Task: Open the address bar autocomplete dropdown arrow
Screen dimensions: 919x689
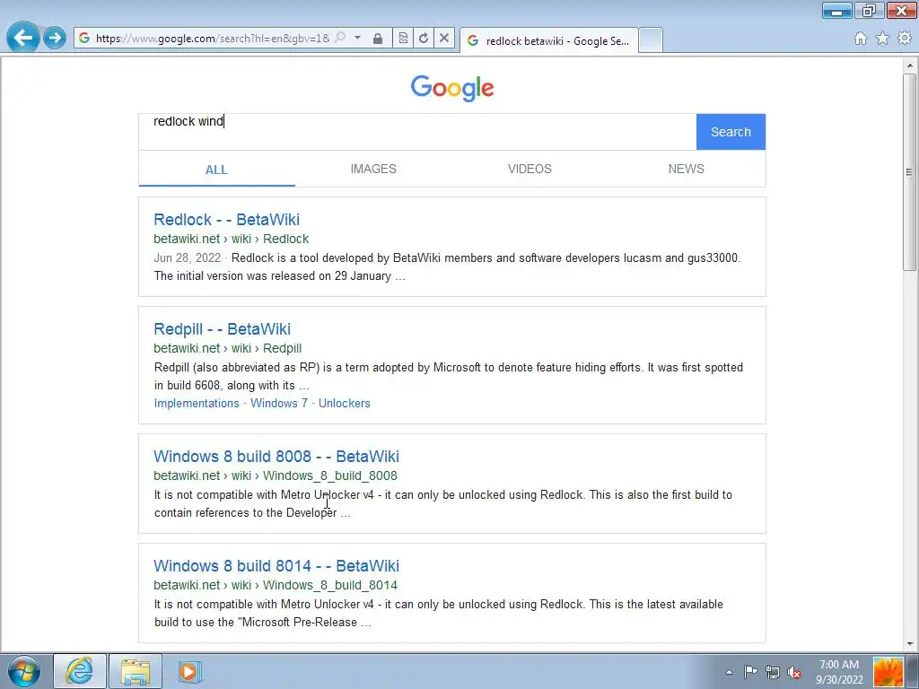Action: 357,38
